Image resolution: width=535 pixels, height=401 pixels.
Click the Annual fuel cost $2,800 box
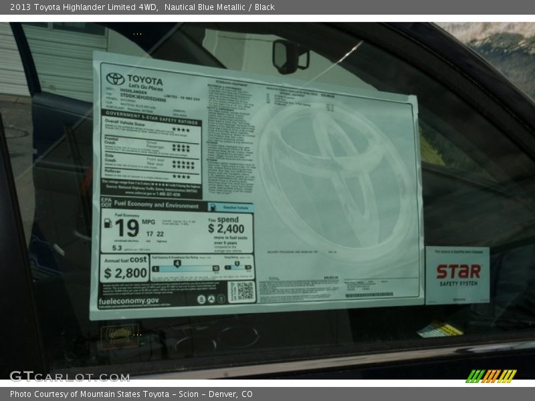[x=125, y=268]
